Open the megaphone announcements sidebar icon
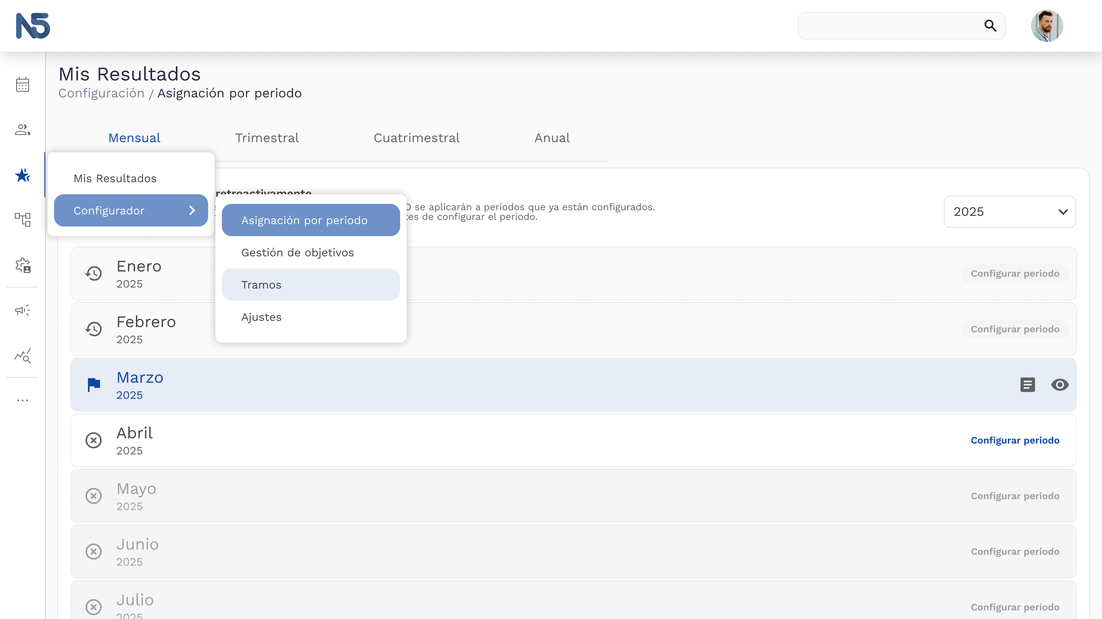1102x619 pixels. (23, 310)
